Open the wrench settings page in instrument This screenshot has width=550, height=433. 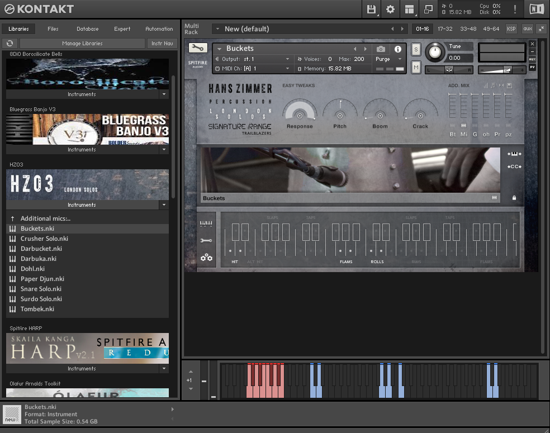coord(206,240)
